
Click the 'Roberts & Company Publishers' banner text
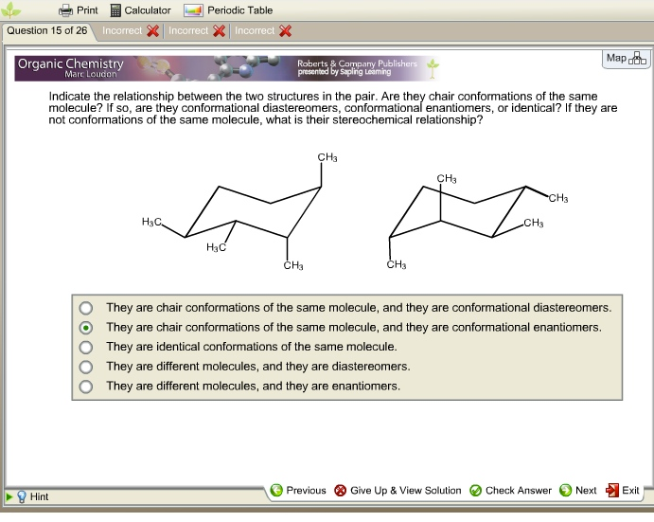[x=357, y=63]
